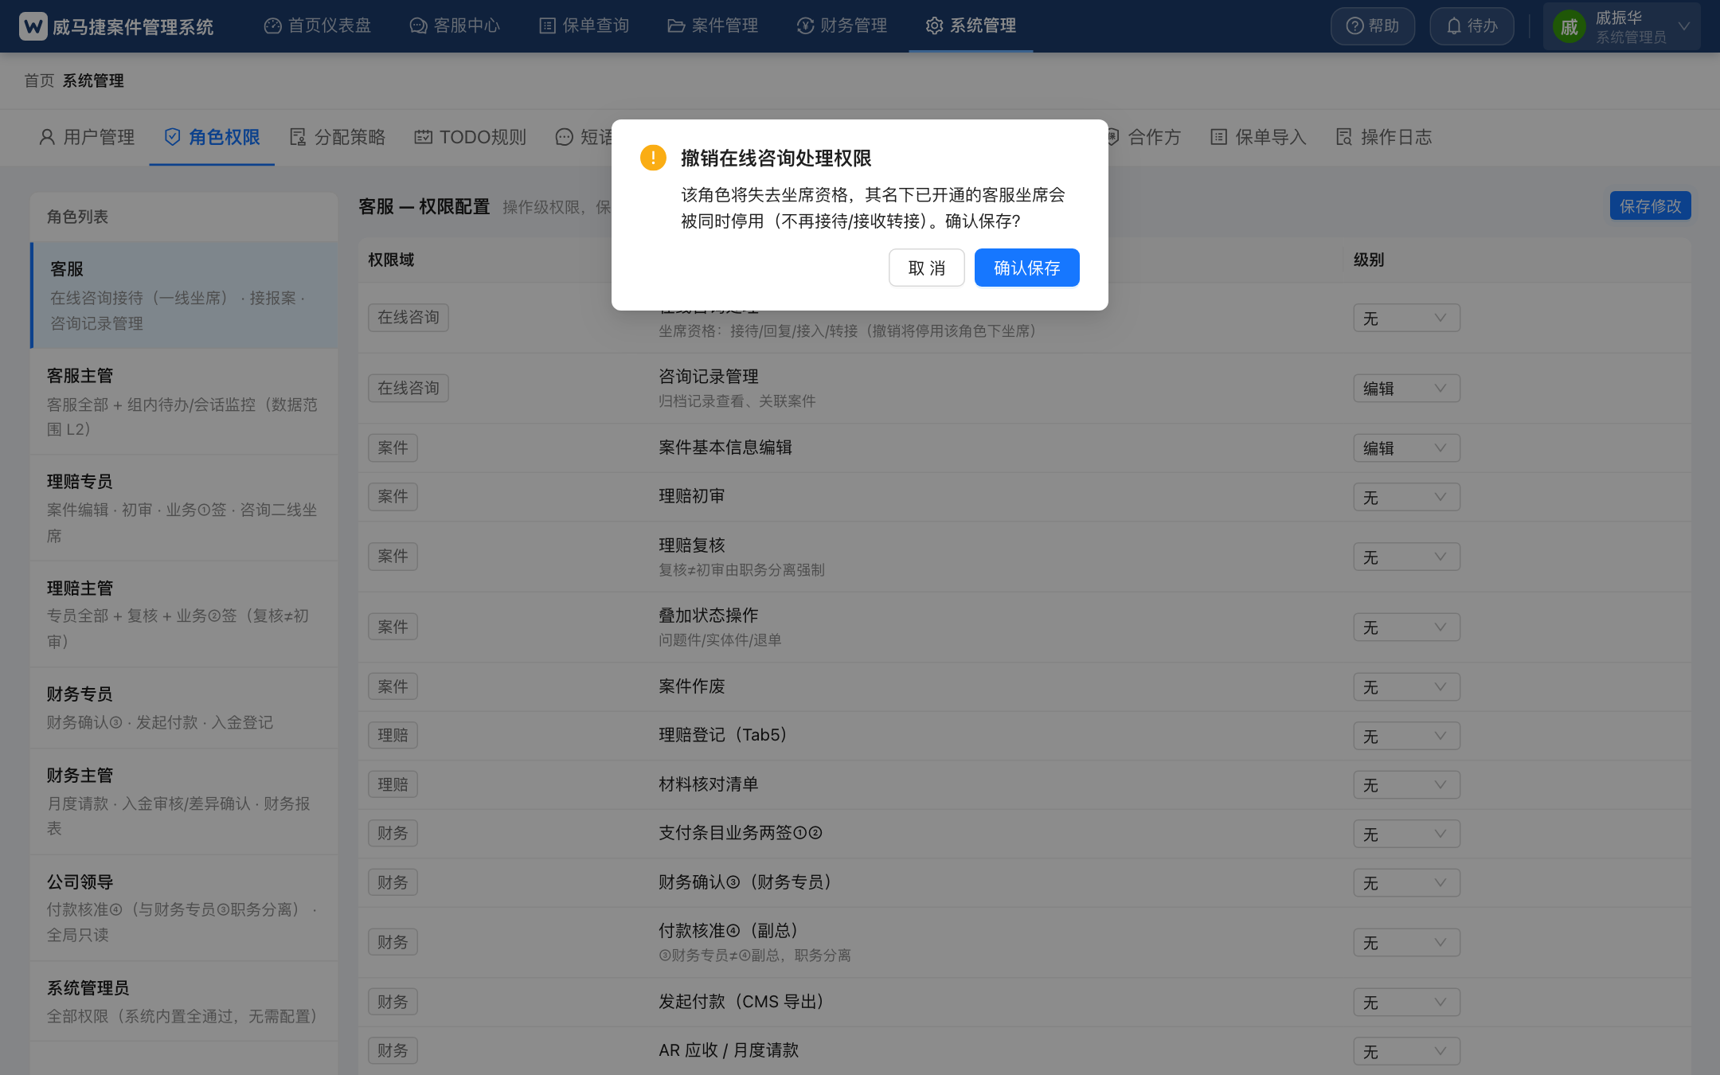
Task: Select 客服主管 role
Action: [x=184, y=401]
